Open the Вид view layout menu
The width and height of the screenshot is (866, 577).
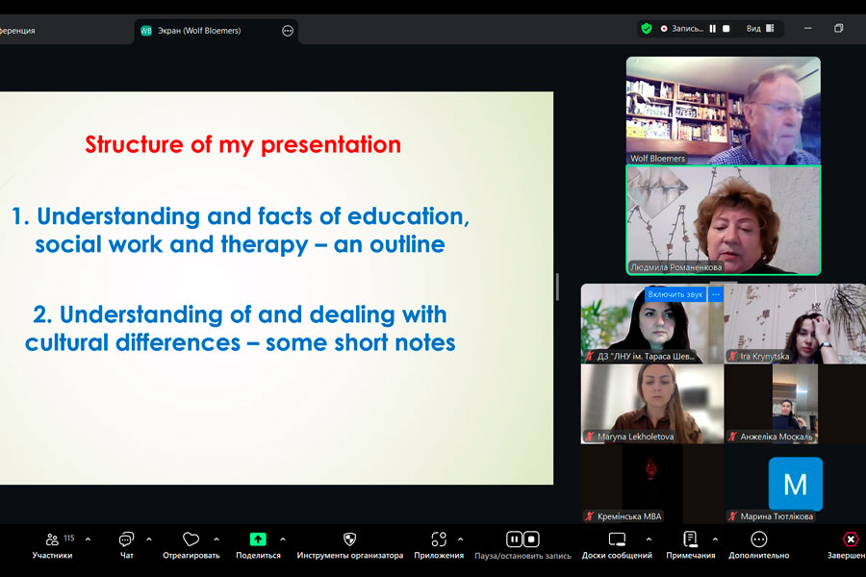pos(760,29)
